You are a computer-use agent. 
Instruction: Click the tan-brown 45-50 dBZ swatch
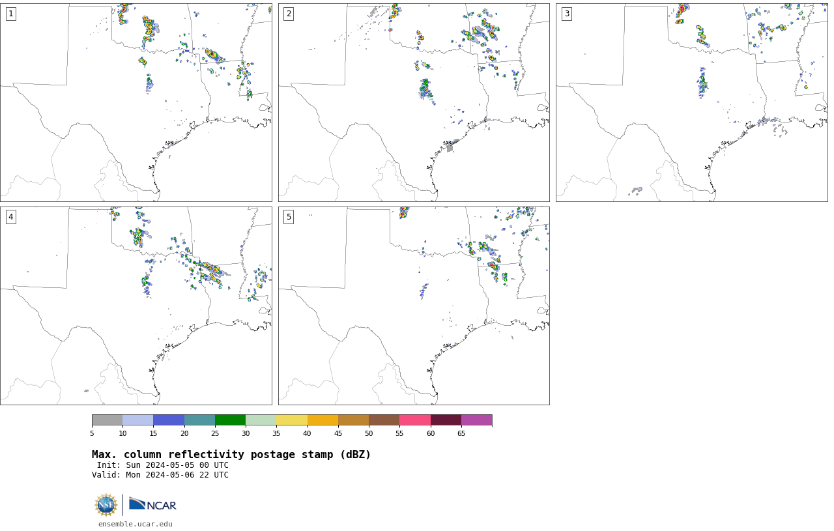(x=353, y=420)
